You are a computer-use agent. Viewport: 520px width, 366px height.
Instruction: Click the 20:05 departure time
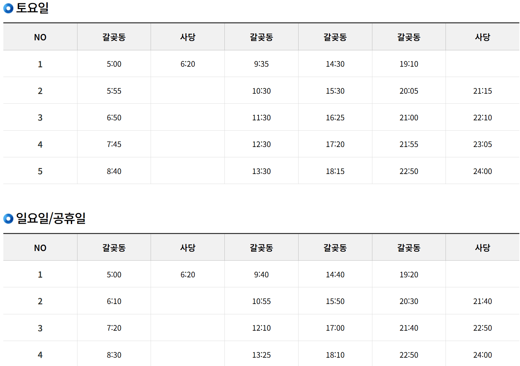[409, 91]
